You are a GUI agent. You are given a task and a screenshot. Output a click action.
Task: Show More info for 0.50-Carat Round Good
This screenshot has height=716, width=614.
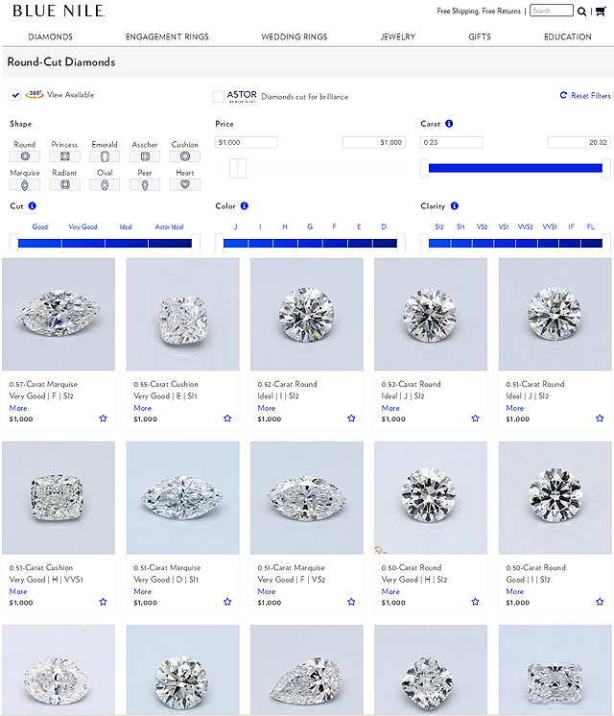pos(514,591)
